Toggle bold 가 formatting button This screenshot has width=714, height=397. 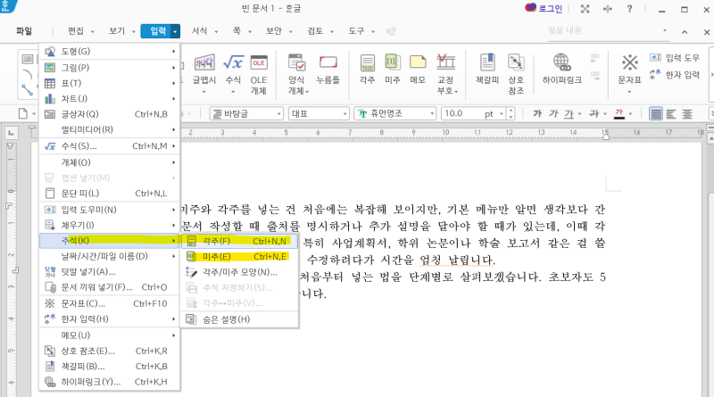[x=537, y=113]
